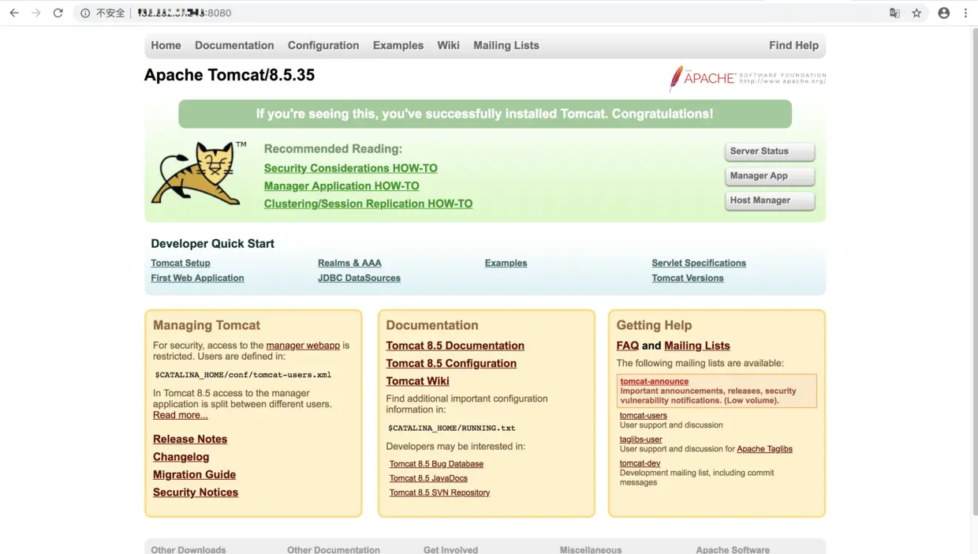Click the browser back arrow
Screen dimensions: 978x554
click(x=14, y=13)
